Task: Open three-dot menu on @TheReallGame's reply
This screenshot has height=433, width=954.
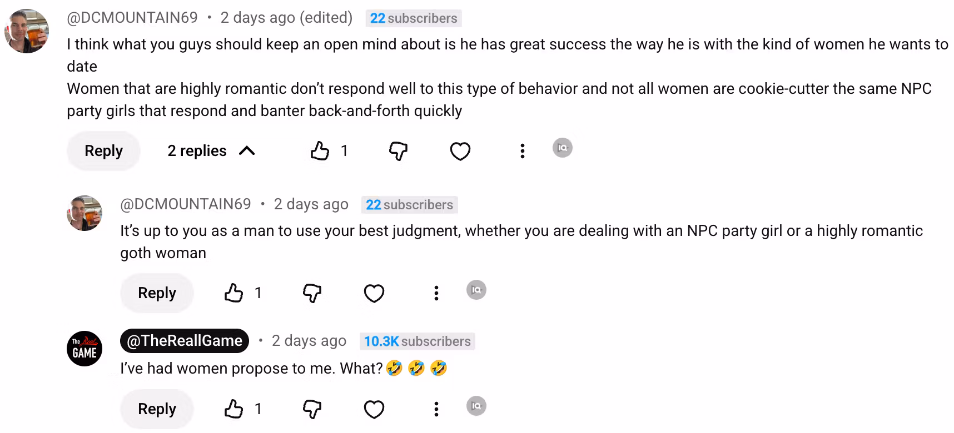Action: click(x=436, y=409)
